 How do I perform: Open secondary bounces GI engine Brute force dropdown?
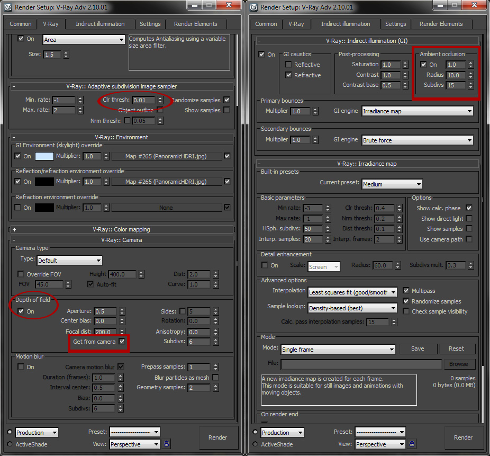point(417,140)
